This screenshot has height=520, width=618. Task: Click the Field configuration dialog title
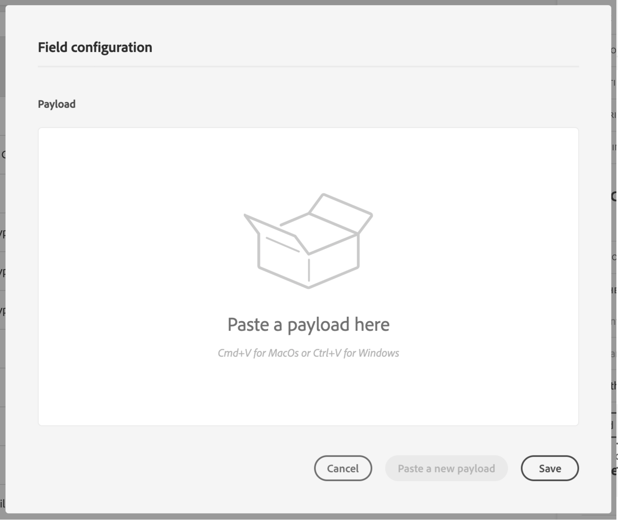click(95, 47)
